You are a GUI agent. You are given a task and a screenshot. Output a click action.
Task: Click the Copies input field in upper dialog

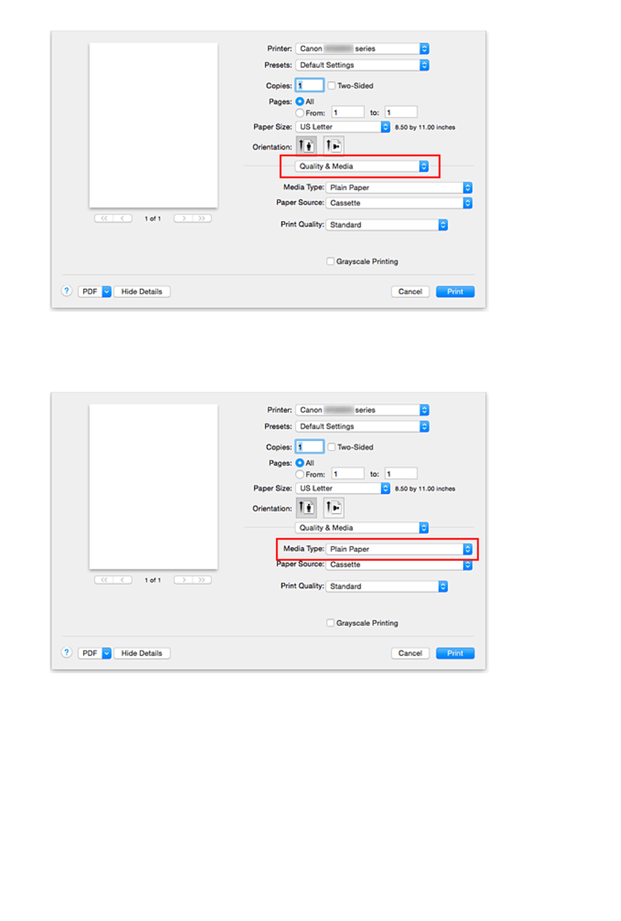(x=310, y=86)
